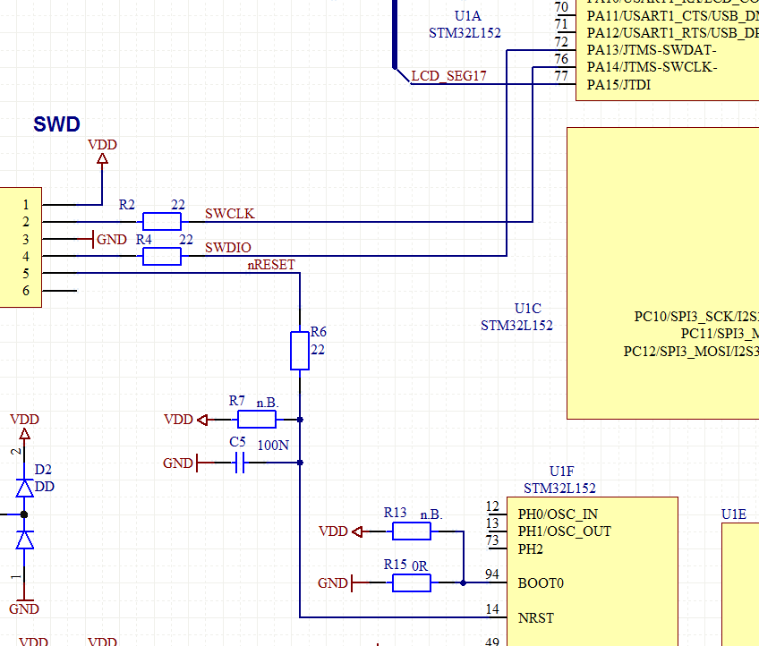Select resistor R13 symbol near BOOT0

point(412,531)
